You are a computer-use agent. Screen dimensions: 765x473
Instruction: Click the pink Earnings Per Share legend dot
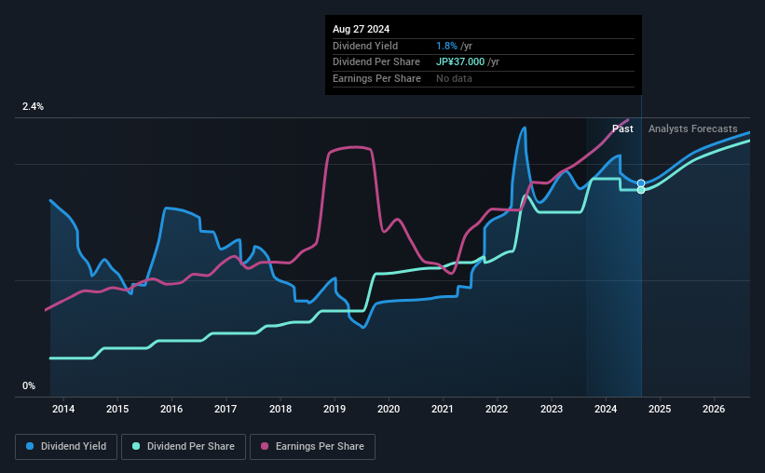point(265,446)
